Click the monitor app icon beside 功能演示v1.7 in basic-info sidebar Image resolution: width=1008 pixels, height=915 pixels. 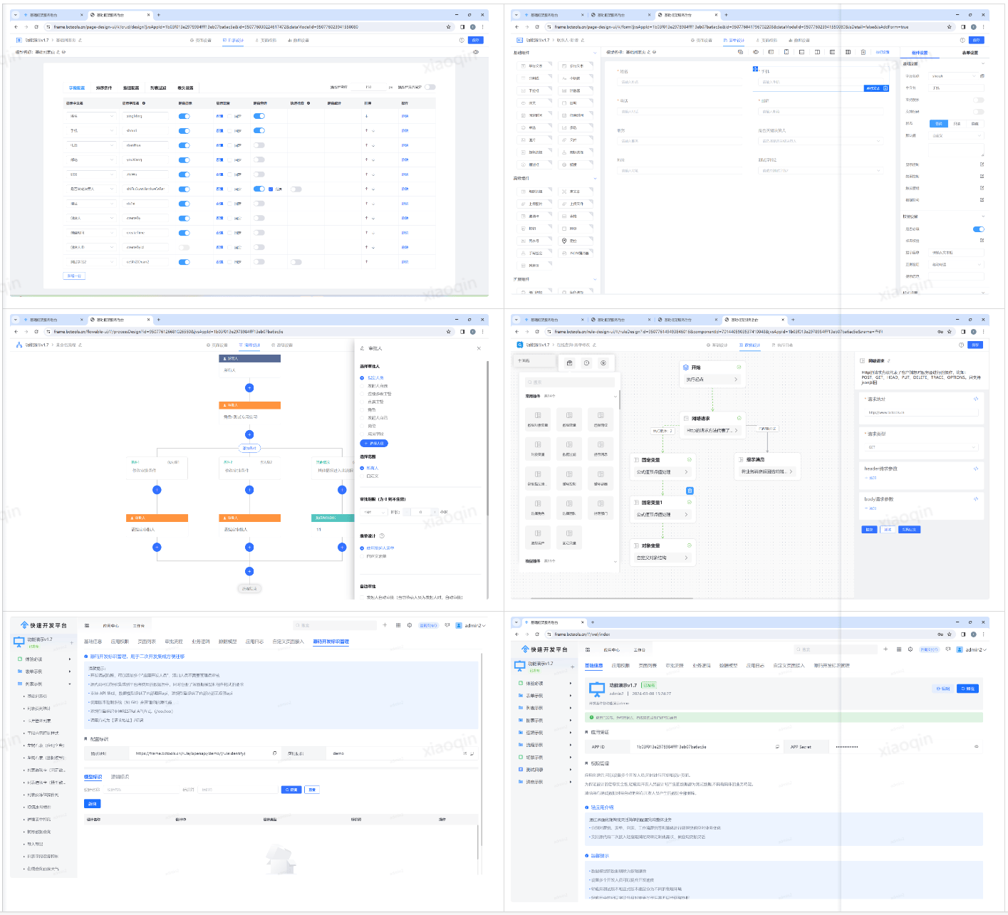tap(519, 665)
